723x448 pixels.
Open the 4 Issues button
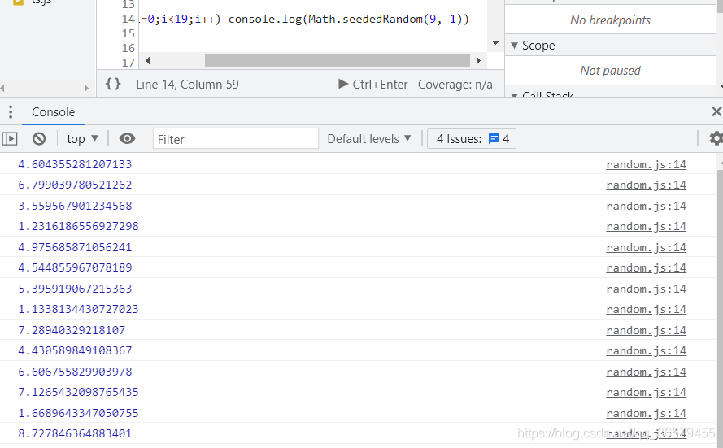point(472,139)
